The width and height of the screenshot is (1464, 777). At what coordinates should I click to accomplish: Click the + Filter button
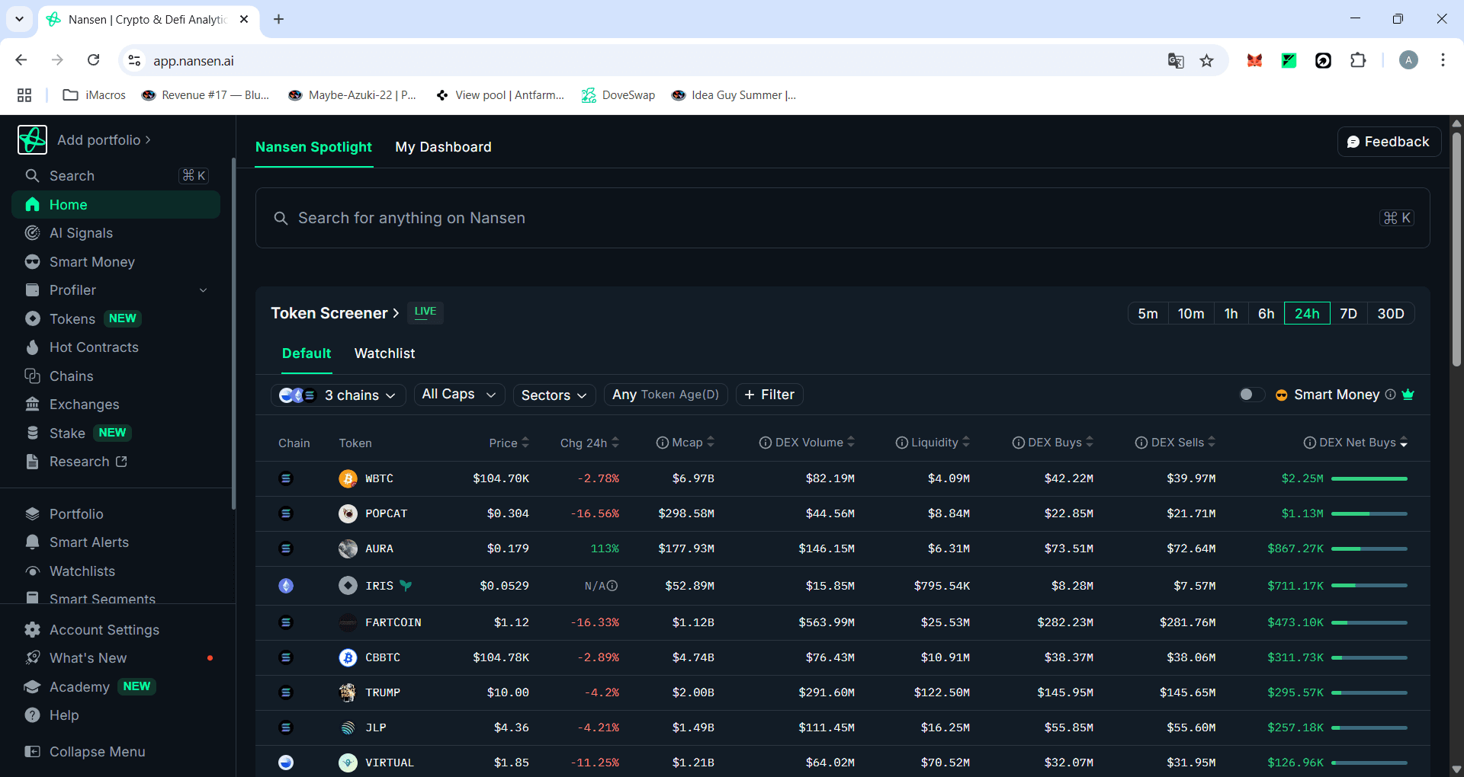[x=769, y=395]
